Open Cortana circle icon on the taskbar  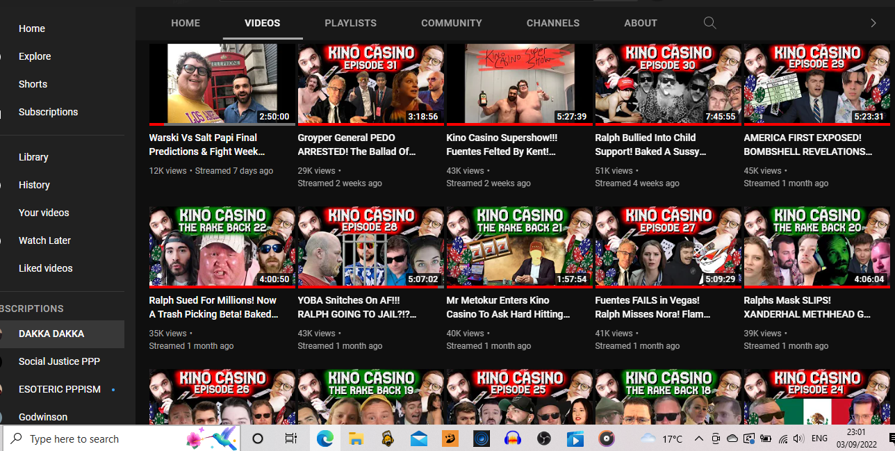point(258,438)
